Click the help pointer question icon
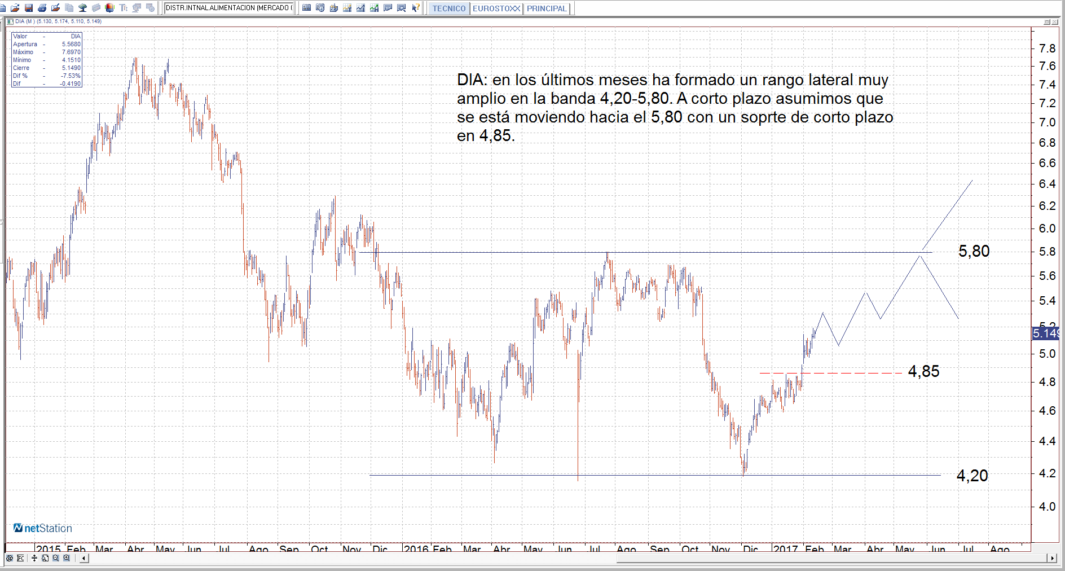Viewport: 1065px width, 571px height. click(416, 8)
